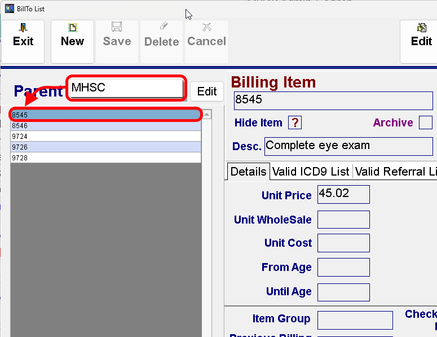Click into the Parent MHSC field
437x337 pixels.
coord(125,88)
